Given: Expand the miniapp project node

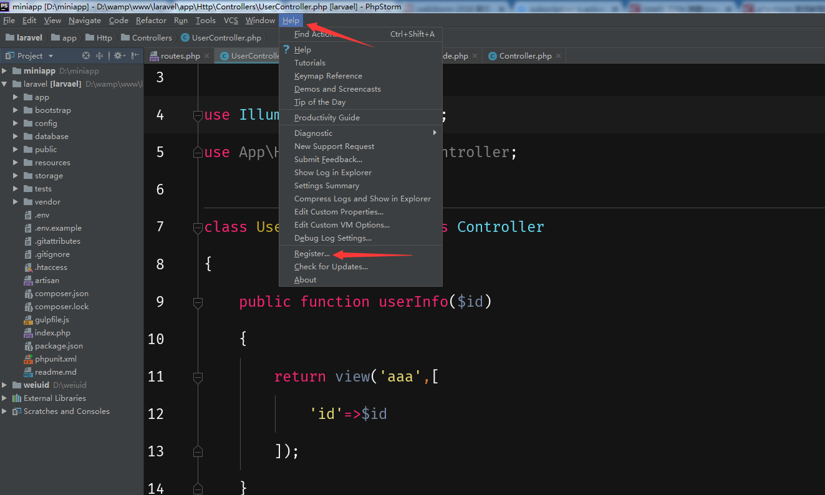Looking at the screenshot, I should pyautogui.click(x=5, y=71).
